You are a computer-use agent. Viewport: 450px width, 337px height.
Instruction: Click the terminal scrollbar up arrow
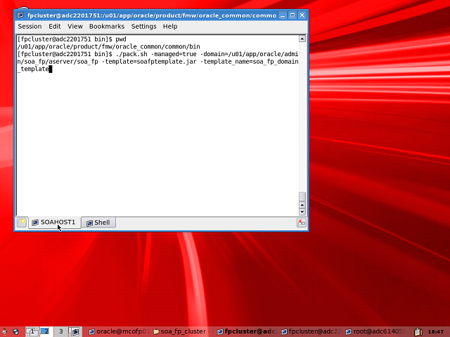point(302,39)
